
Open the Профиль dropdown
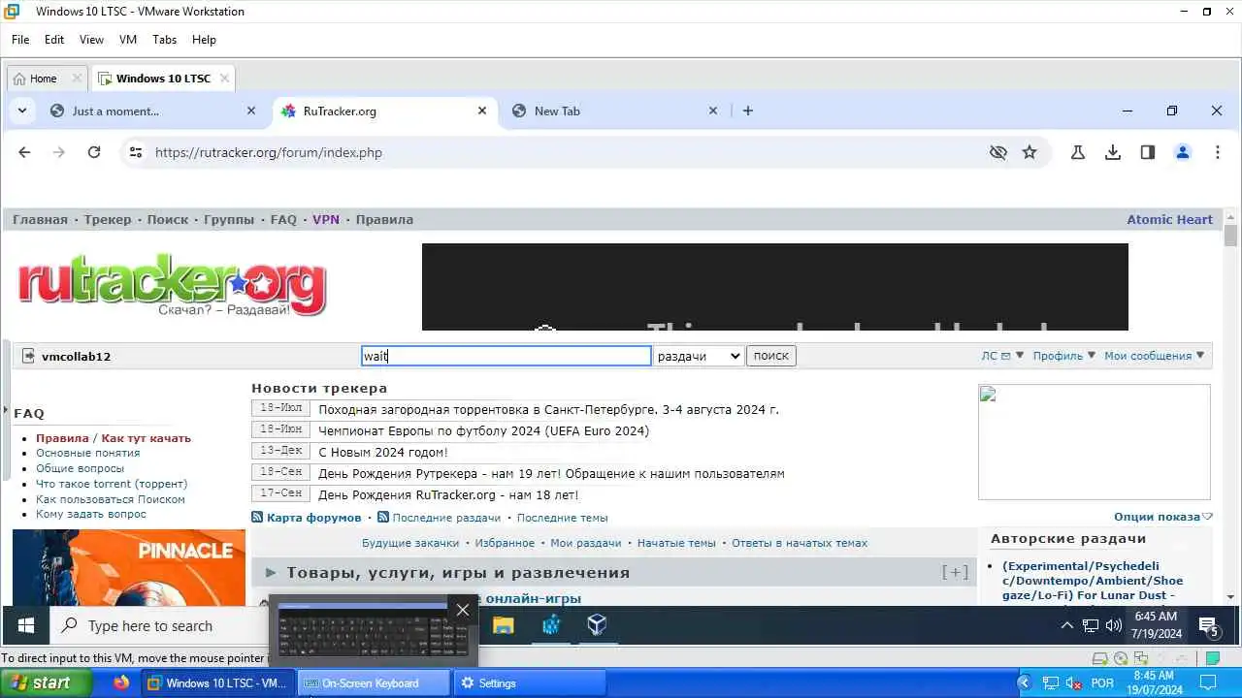[x=1064, y=356]
